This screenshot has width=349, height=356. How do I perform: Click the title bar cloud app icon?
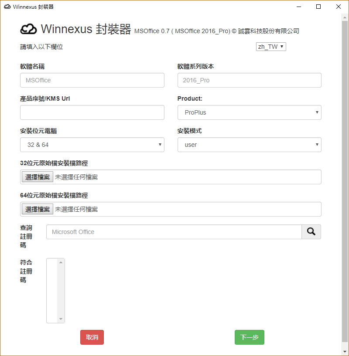tap(7, 7)
